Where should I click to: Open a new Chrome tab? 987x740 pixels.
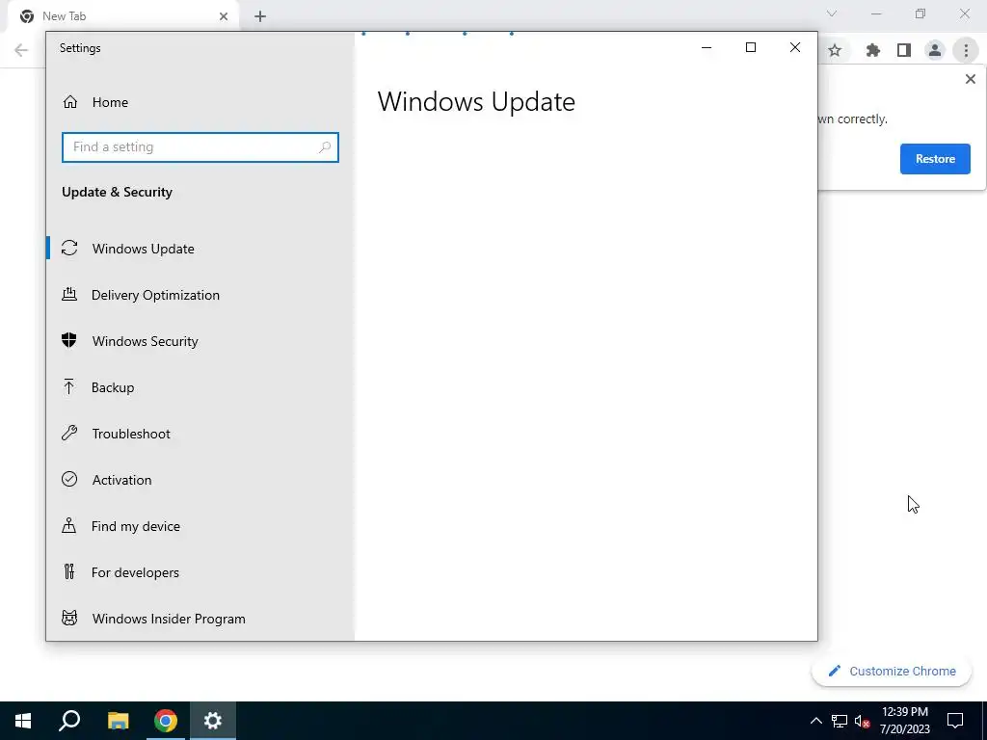[260, 16]
